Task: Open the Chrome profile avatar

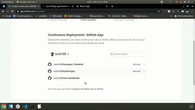Action: click(187, 11)
